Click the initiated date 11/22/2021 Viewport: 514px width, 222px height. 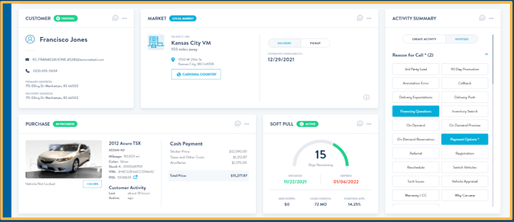[x=296, y=181]
